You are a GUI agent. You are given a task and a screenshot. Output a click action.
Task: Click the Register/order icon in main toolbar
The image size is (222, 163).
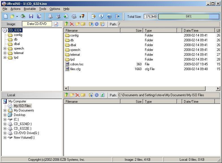coord(93,16)
